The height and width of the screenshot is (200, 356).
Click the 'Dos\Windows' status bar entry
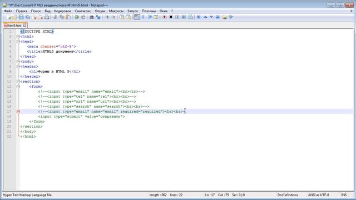coord(288,195)
